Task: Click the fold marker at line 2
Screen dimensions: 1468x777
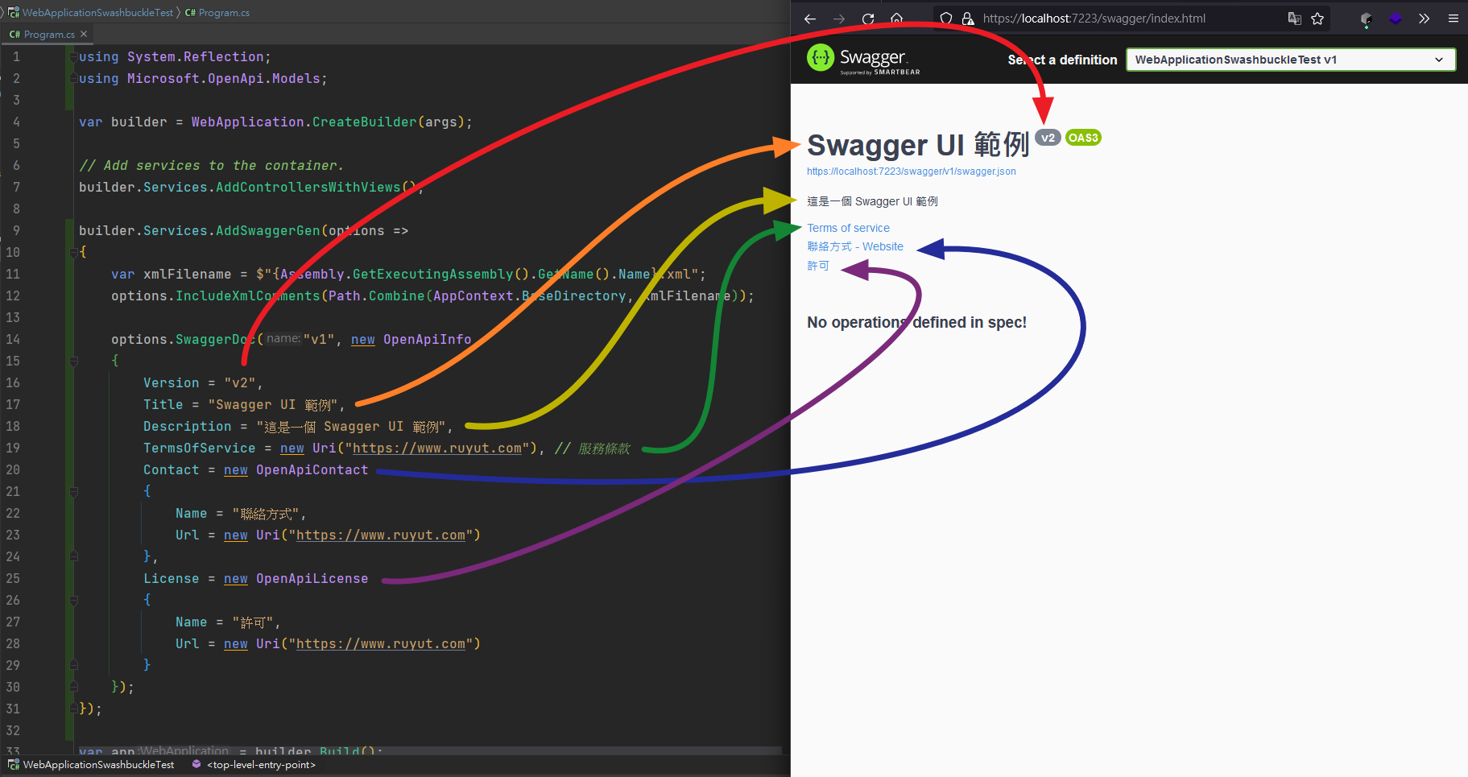Action: 73,79
